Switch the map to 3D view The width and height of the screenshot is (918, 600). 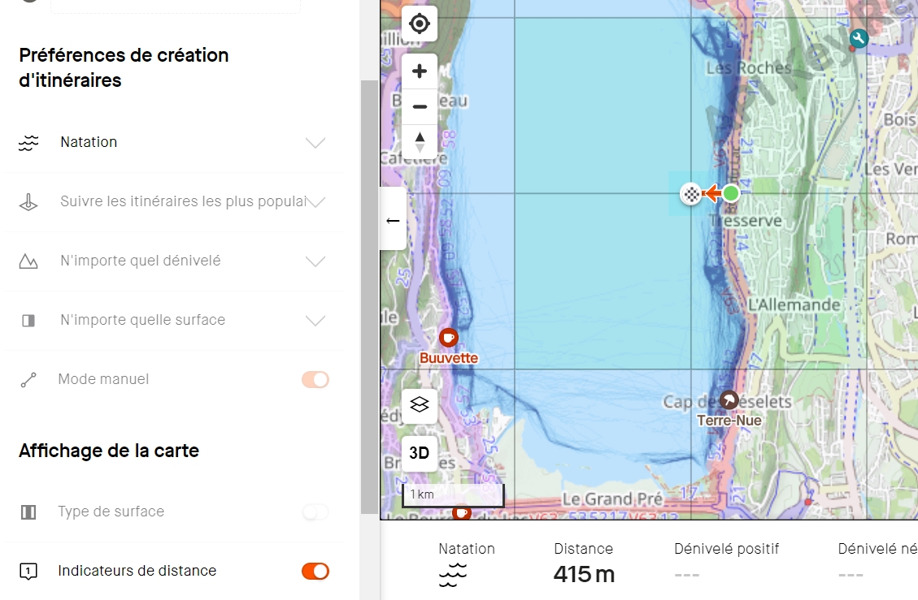click(x=420, y=453)
